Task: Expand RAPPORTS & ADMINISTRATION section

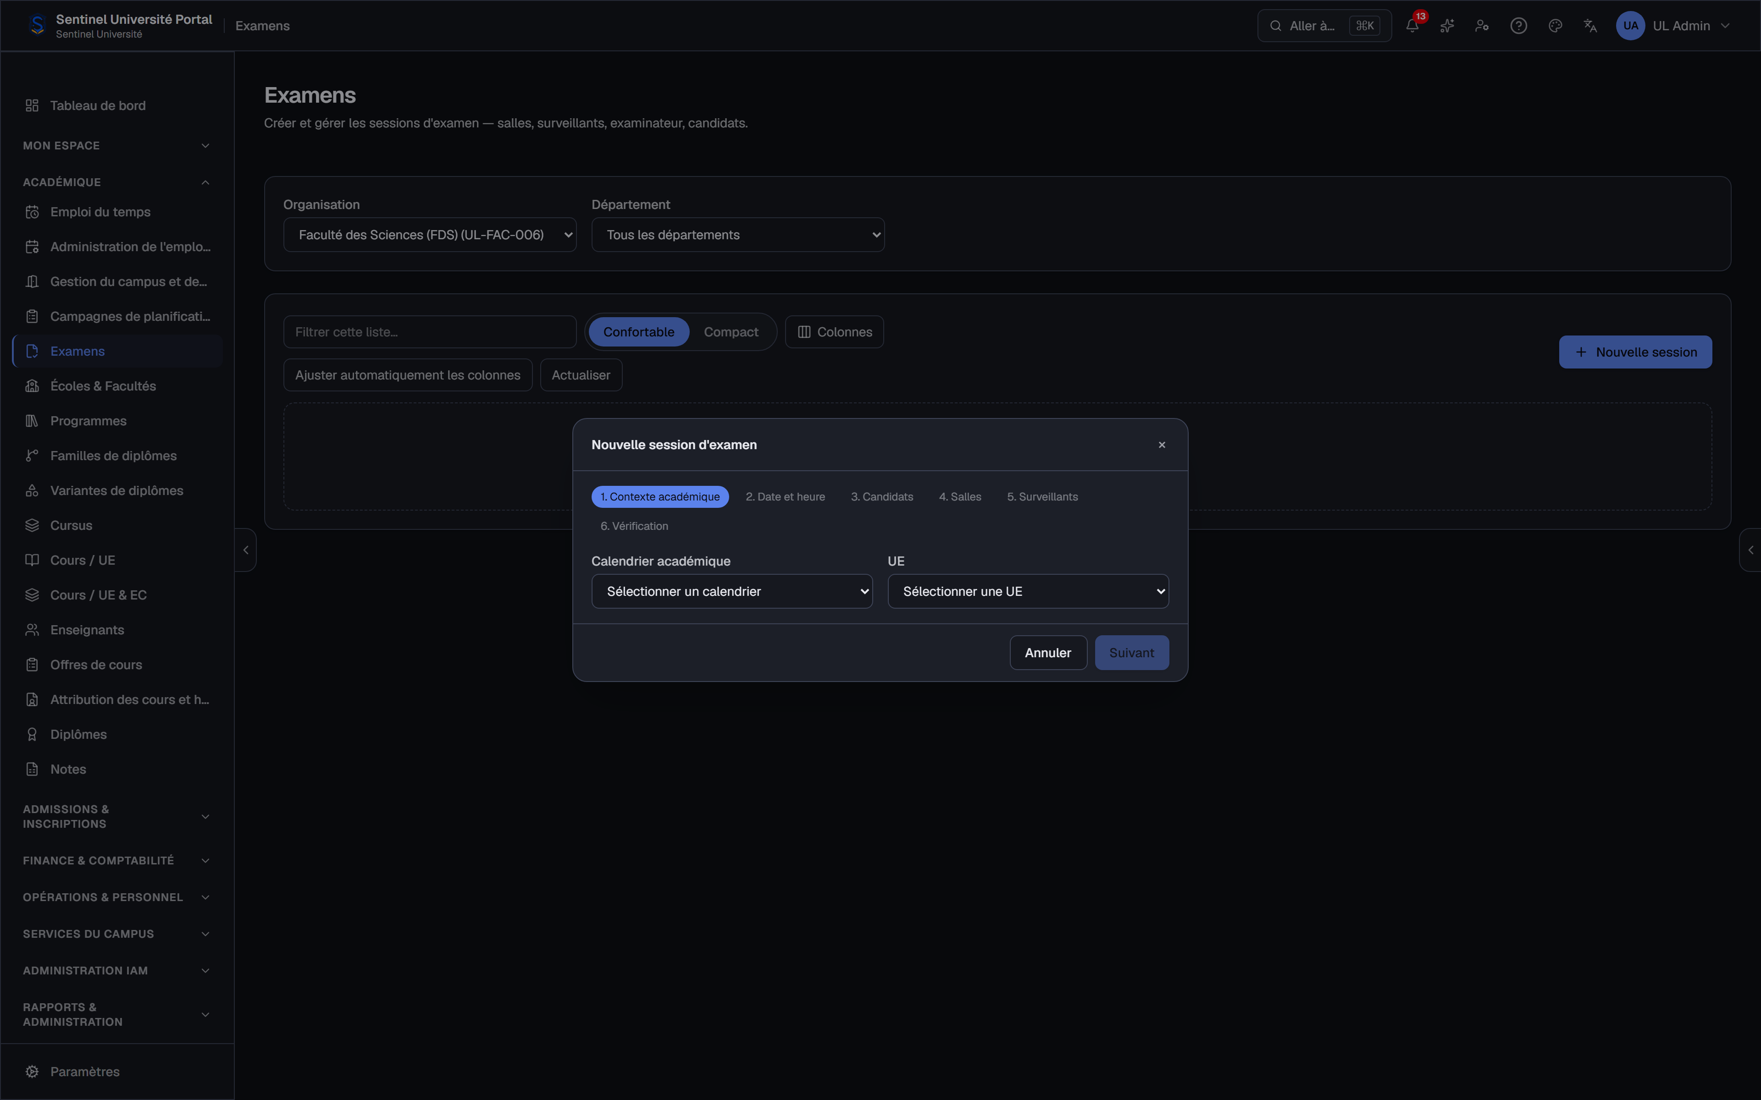Action: click(117, 1014)
